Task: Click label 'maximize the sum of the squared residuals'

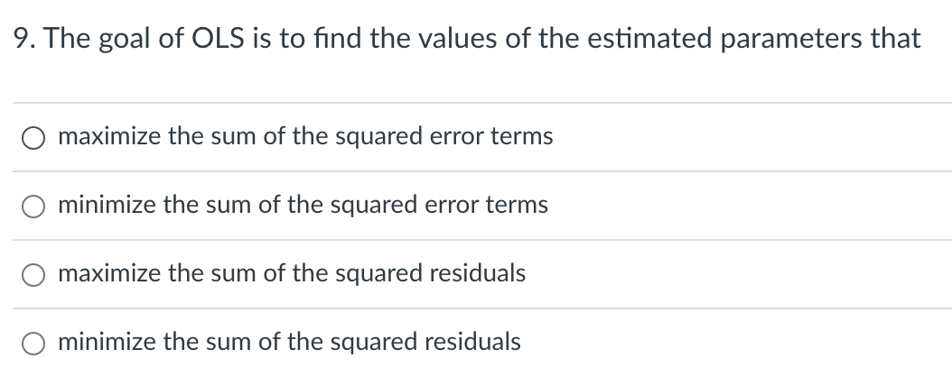Action: [292, 273]
